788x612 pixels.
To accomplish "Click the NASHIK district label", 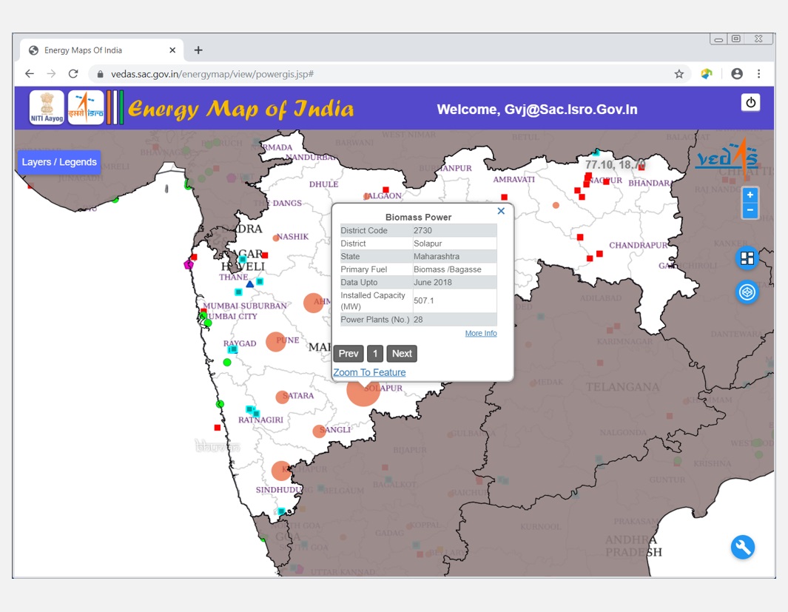I will click(293, 237).
